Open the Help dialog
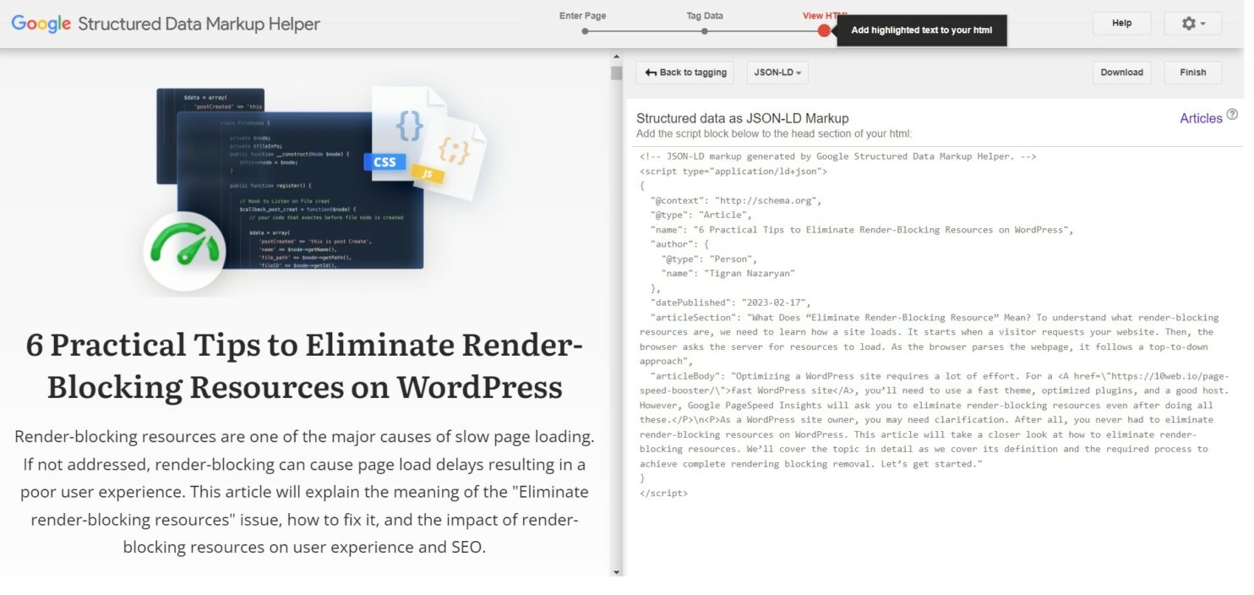The image size is (1254, 595). pyautogui.click(x=1121, y=23)
